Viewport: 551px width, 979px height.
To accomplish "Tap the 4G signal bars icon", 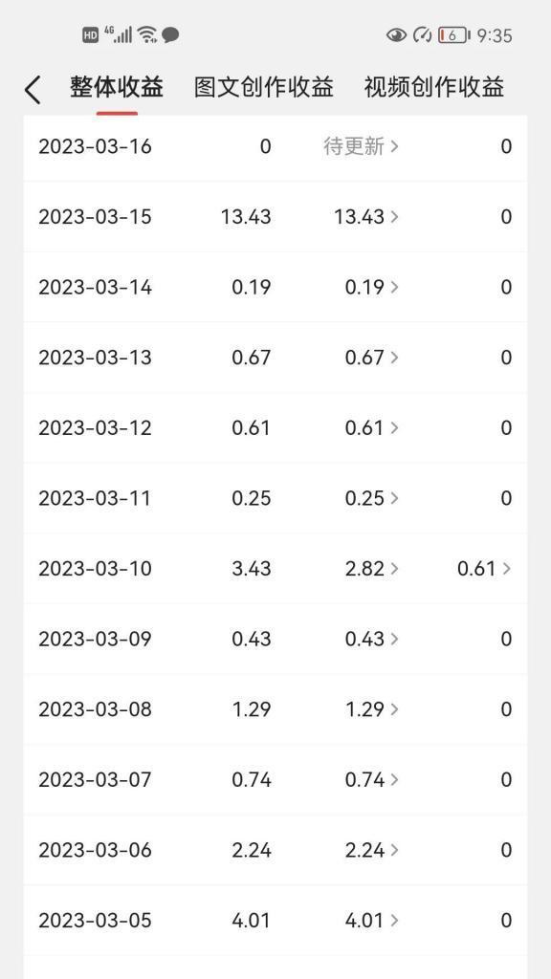I will 118,33.
